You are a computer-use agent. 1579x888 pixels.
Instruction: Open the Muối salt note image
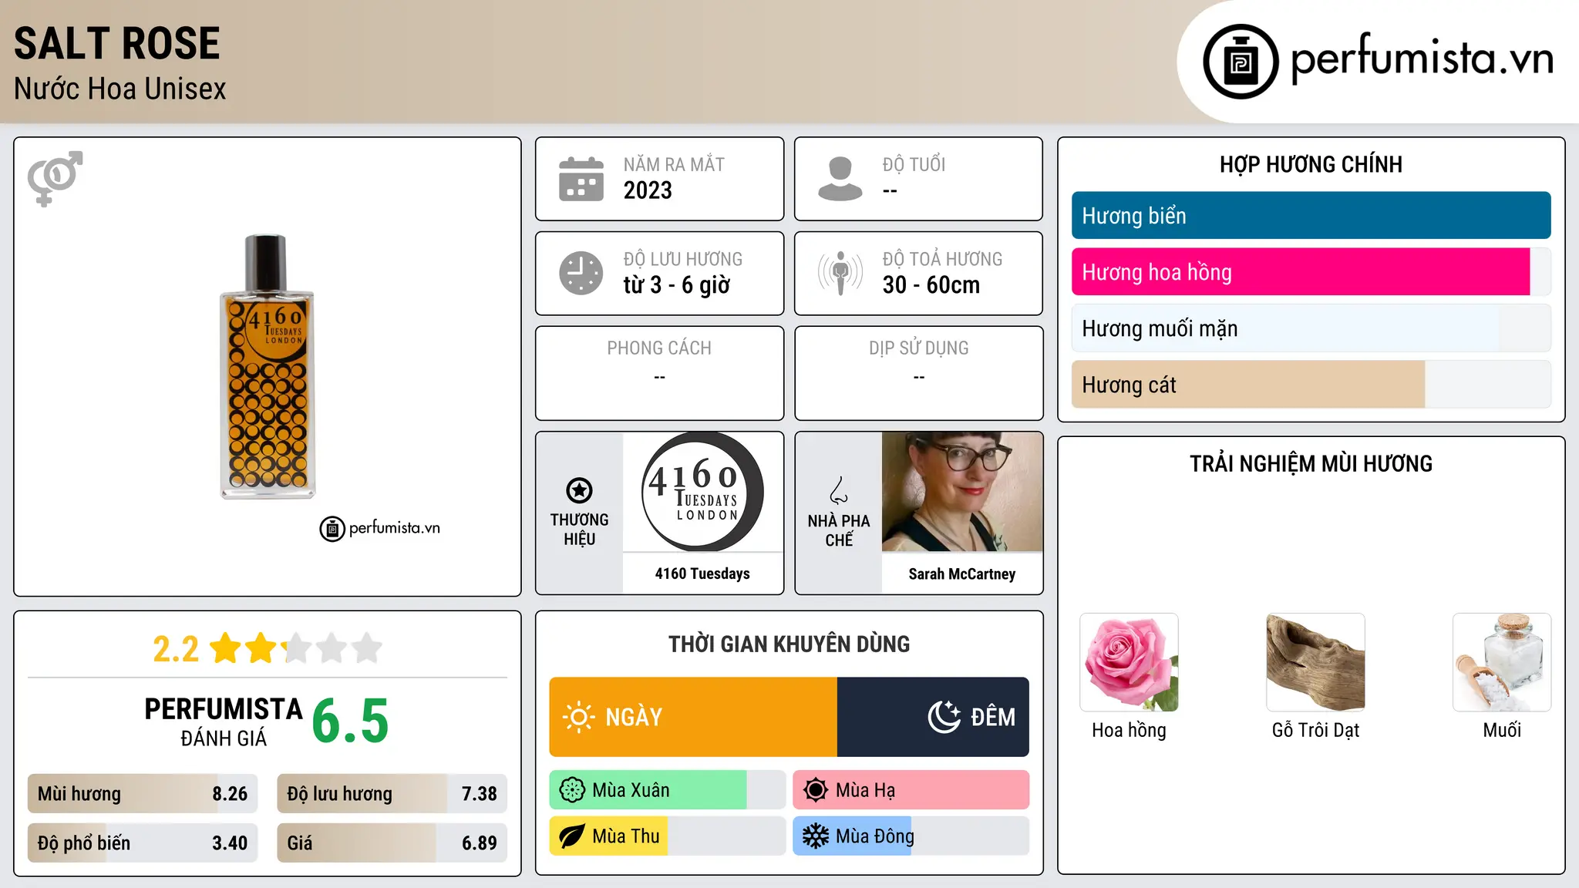point(1502,662)
